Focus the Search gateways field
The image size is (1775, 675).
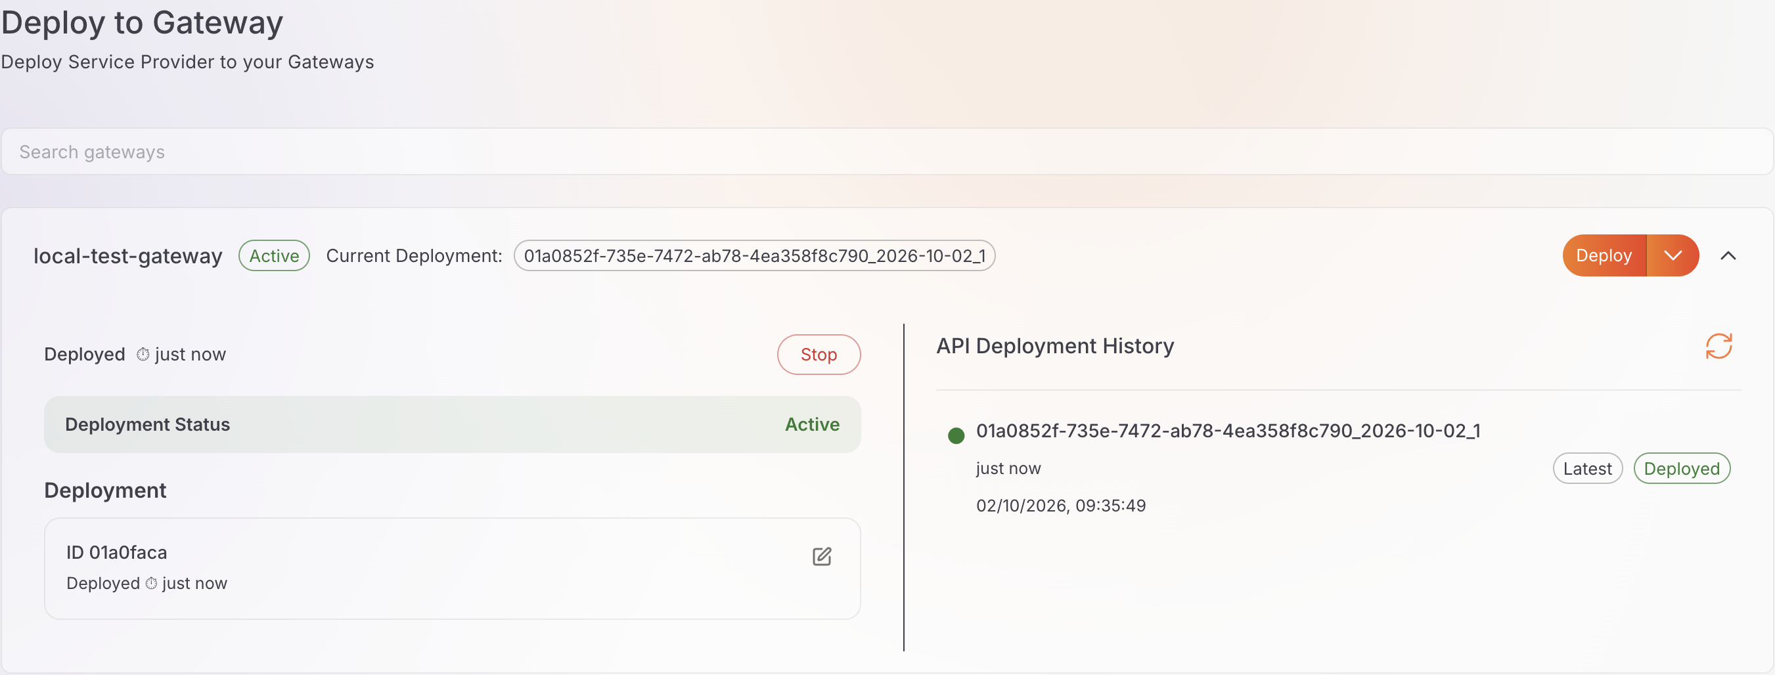pyautogui.click(x=887, y=152)
